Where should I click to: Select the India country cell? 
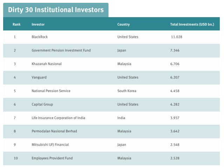[x=121, y=118]
